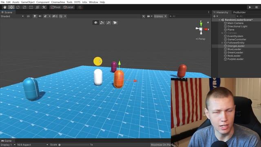Toggle the Pivot/Center handle position
The height and width of the screenshot is (147, 261).
pyautogui.click(x=55, y=7)
